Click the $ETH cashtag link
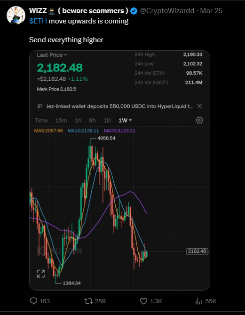Viewport: 245px width, 315px height. click(x=38, y=21)
